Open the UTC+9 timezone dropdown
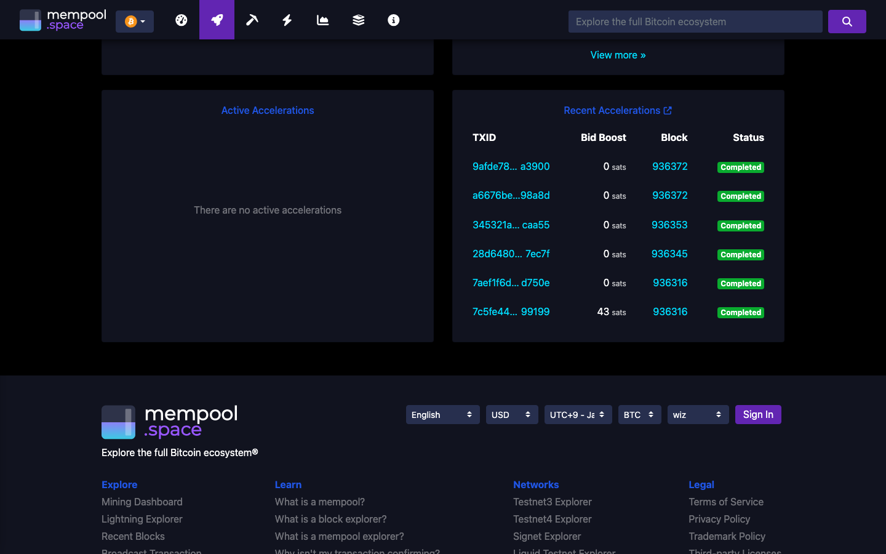Image resolution: width=886 pixels, height=554 pixels. [578, 414]
